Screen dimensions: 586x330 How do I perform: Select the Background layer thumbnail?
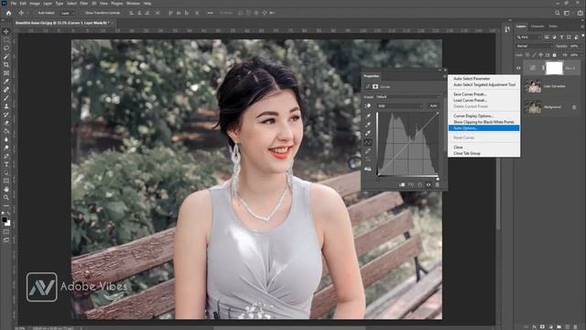coord(532,107)
